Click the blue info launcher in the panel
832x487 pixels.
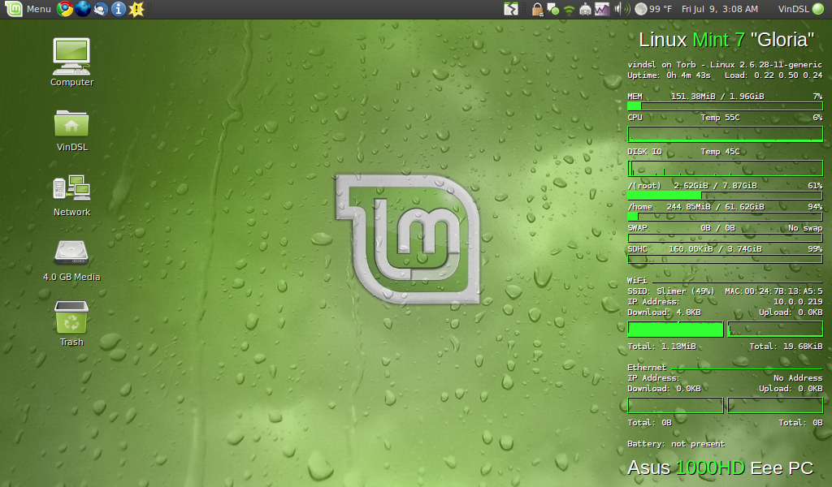click(x=119, y=10)
